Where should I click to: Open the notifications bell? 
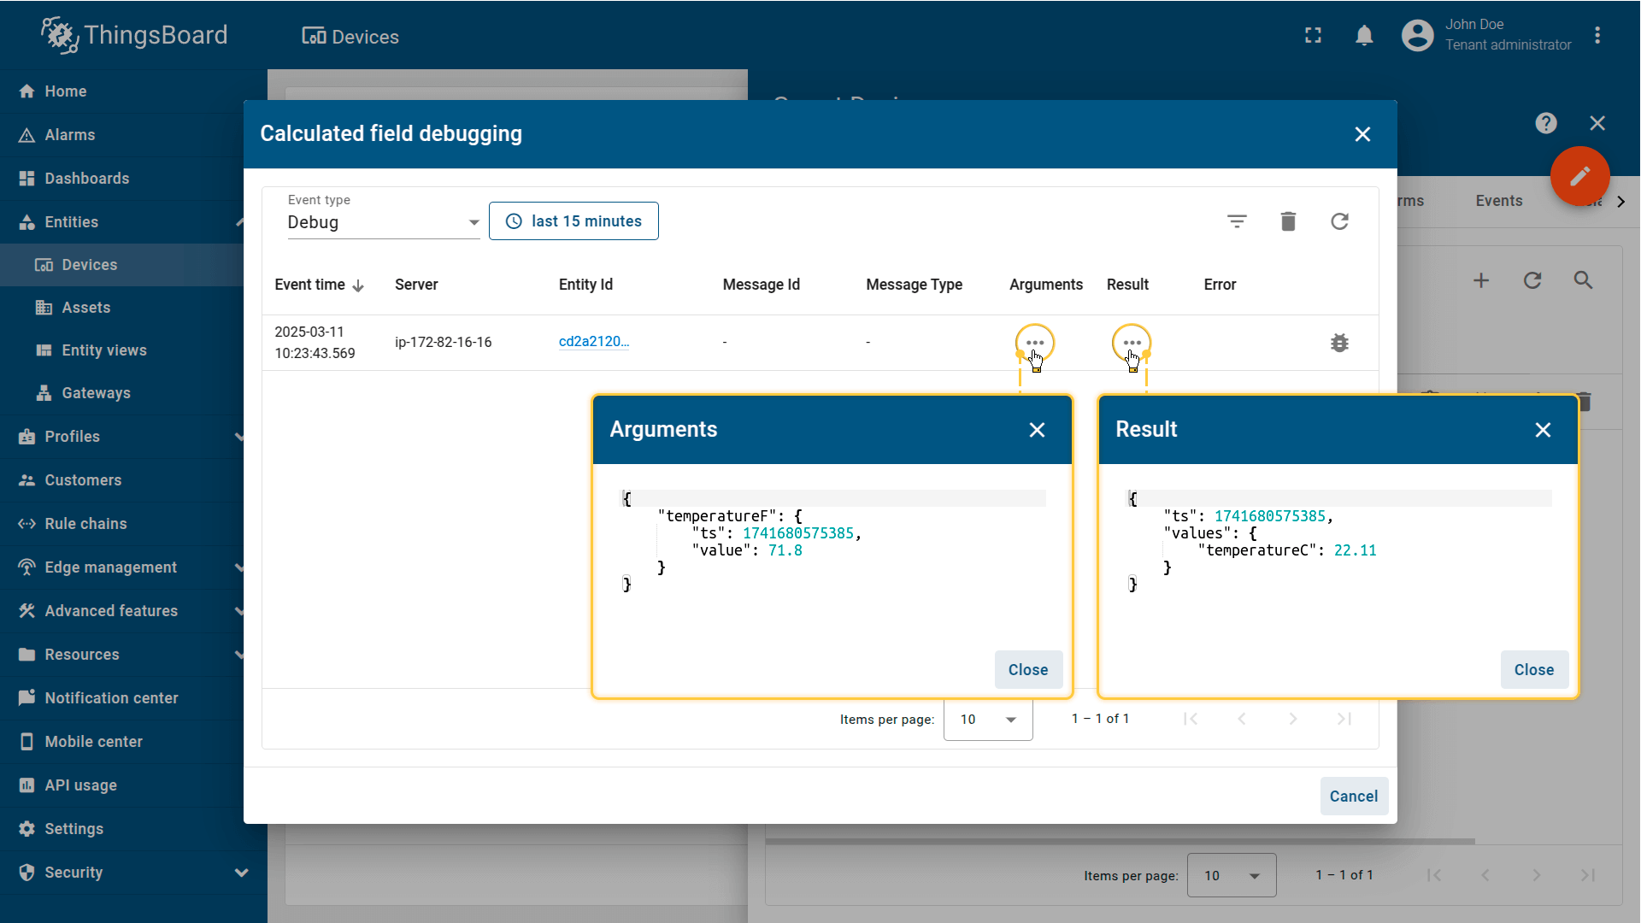[x=1364, y=35]
